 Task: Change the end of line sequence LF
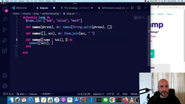118,94
